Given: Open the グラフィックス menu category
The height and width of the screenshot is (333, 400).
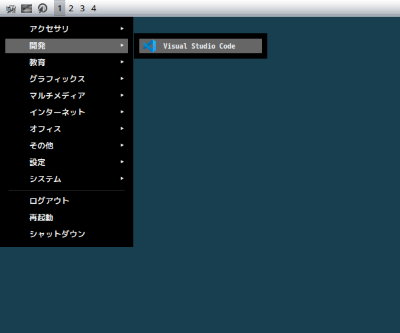Looking at the screenshot, I should pyautogui.click(x=67, y=79).
